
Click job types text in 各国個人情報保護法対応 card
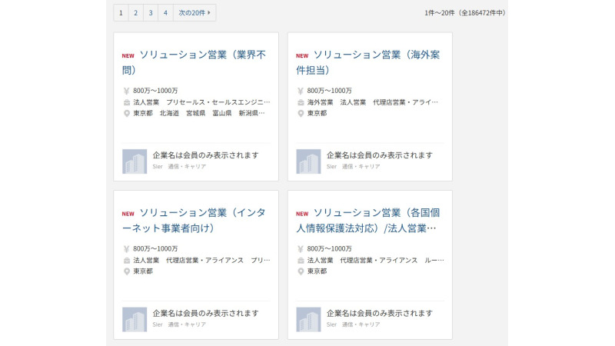(x=376, y=260)
